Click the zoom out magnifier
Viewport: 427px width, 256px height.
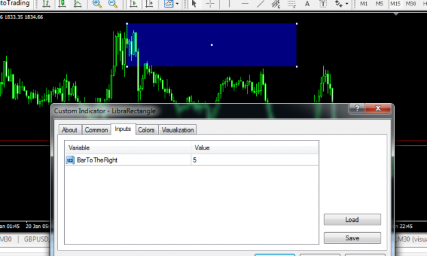click(113, 4)
